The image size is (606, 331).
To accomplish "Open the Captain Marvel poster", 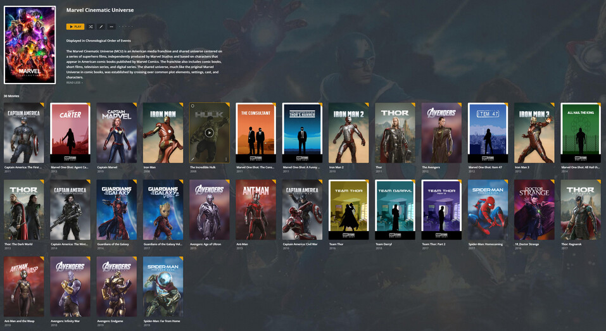I will [x=117, y=133].
